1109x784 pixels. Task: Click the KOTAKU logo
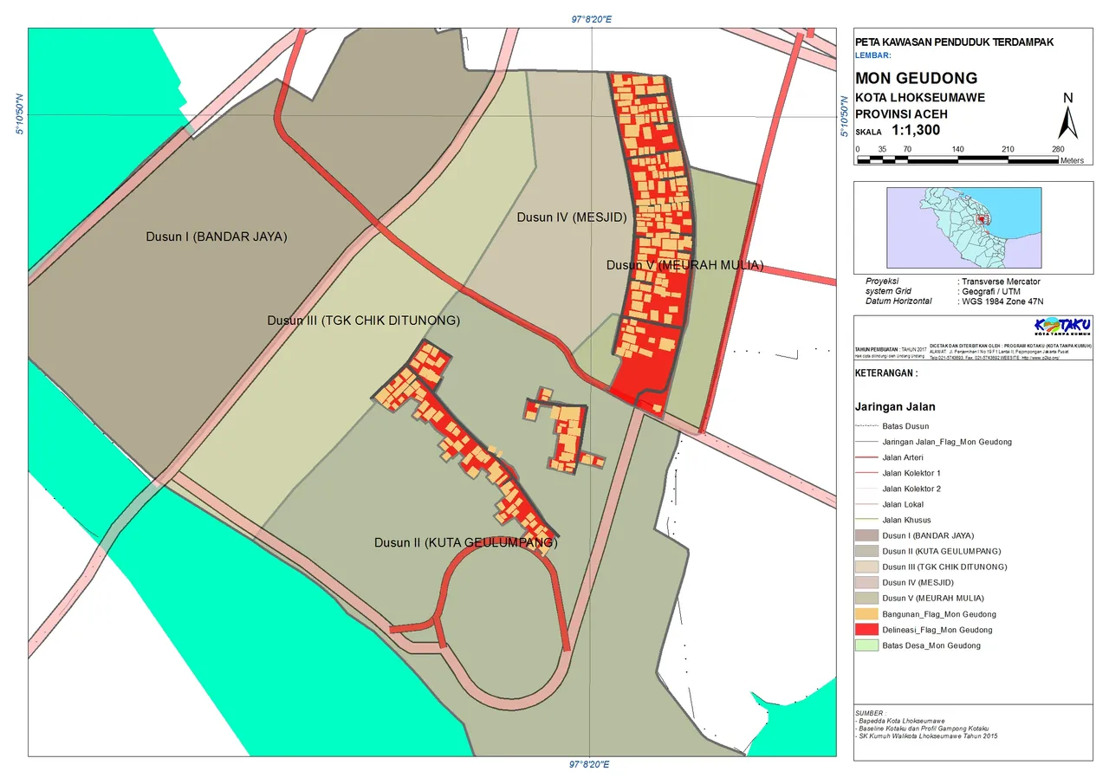point(1061,327)
